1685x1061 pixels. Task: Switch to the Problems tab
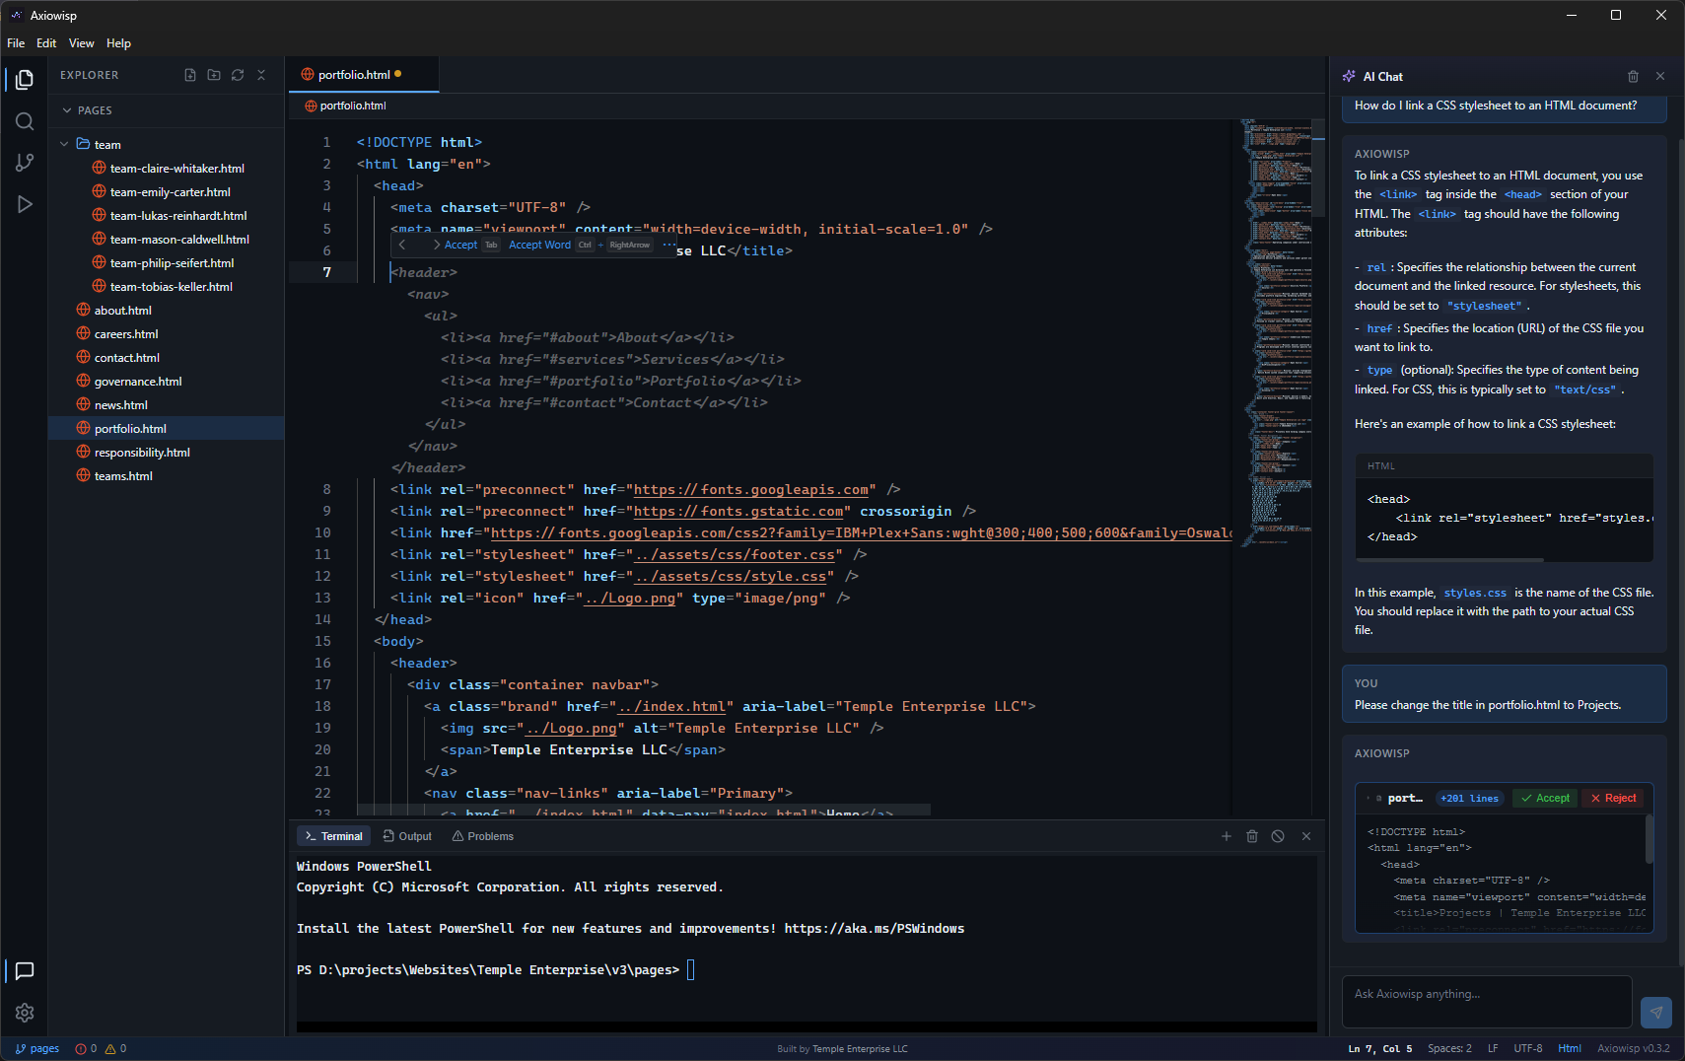[x=482, y=835]
